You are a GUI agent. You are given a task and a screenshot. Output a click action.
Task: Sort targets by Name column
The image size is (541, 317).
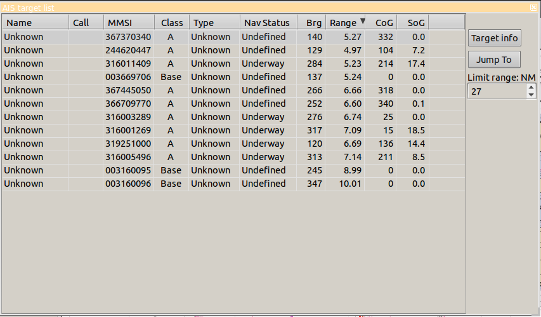pyautogui.click(x=35, y=23)
